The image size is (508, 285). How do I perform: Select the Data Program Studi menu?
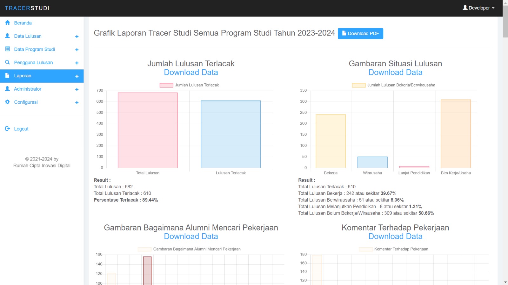point(34,49)
